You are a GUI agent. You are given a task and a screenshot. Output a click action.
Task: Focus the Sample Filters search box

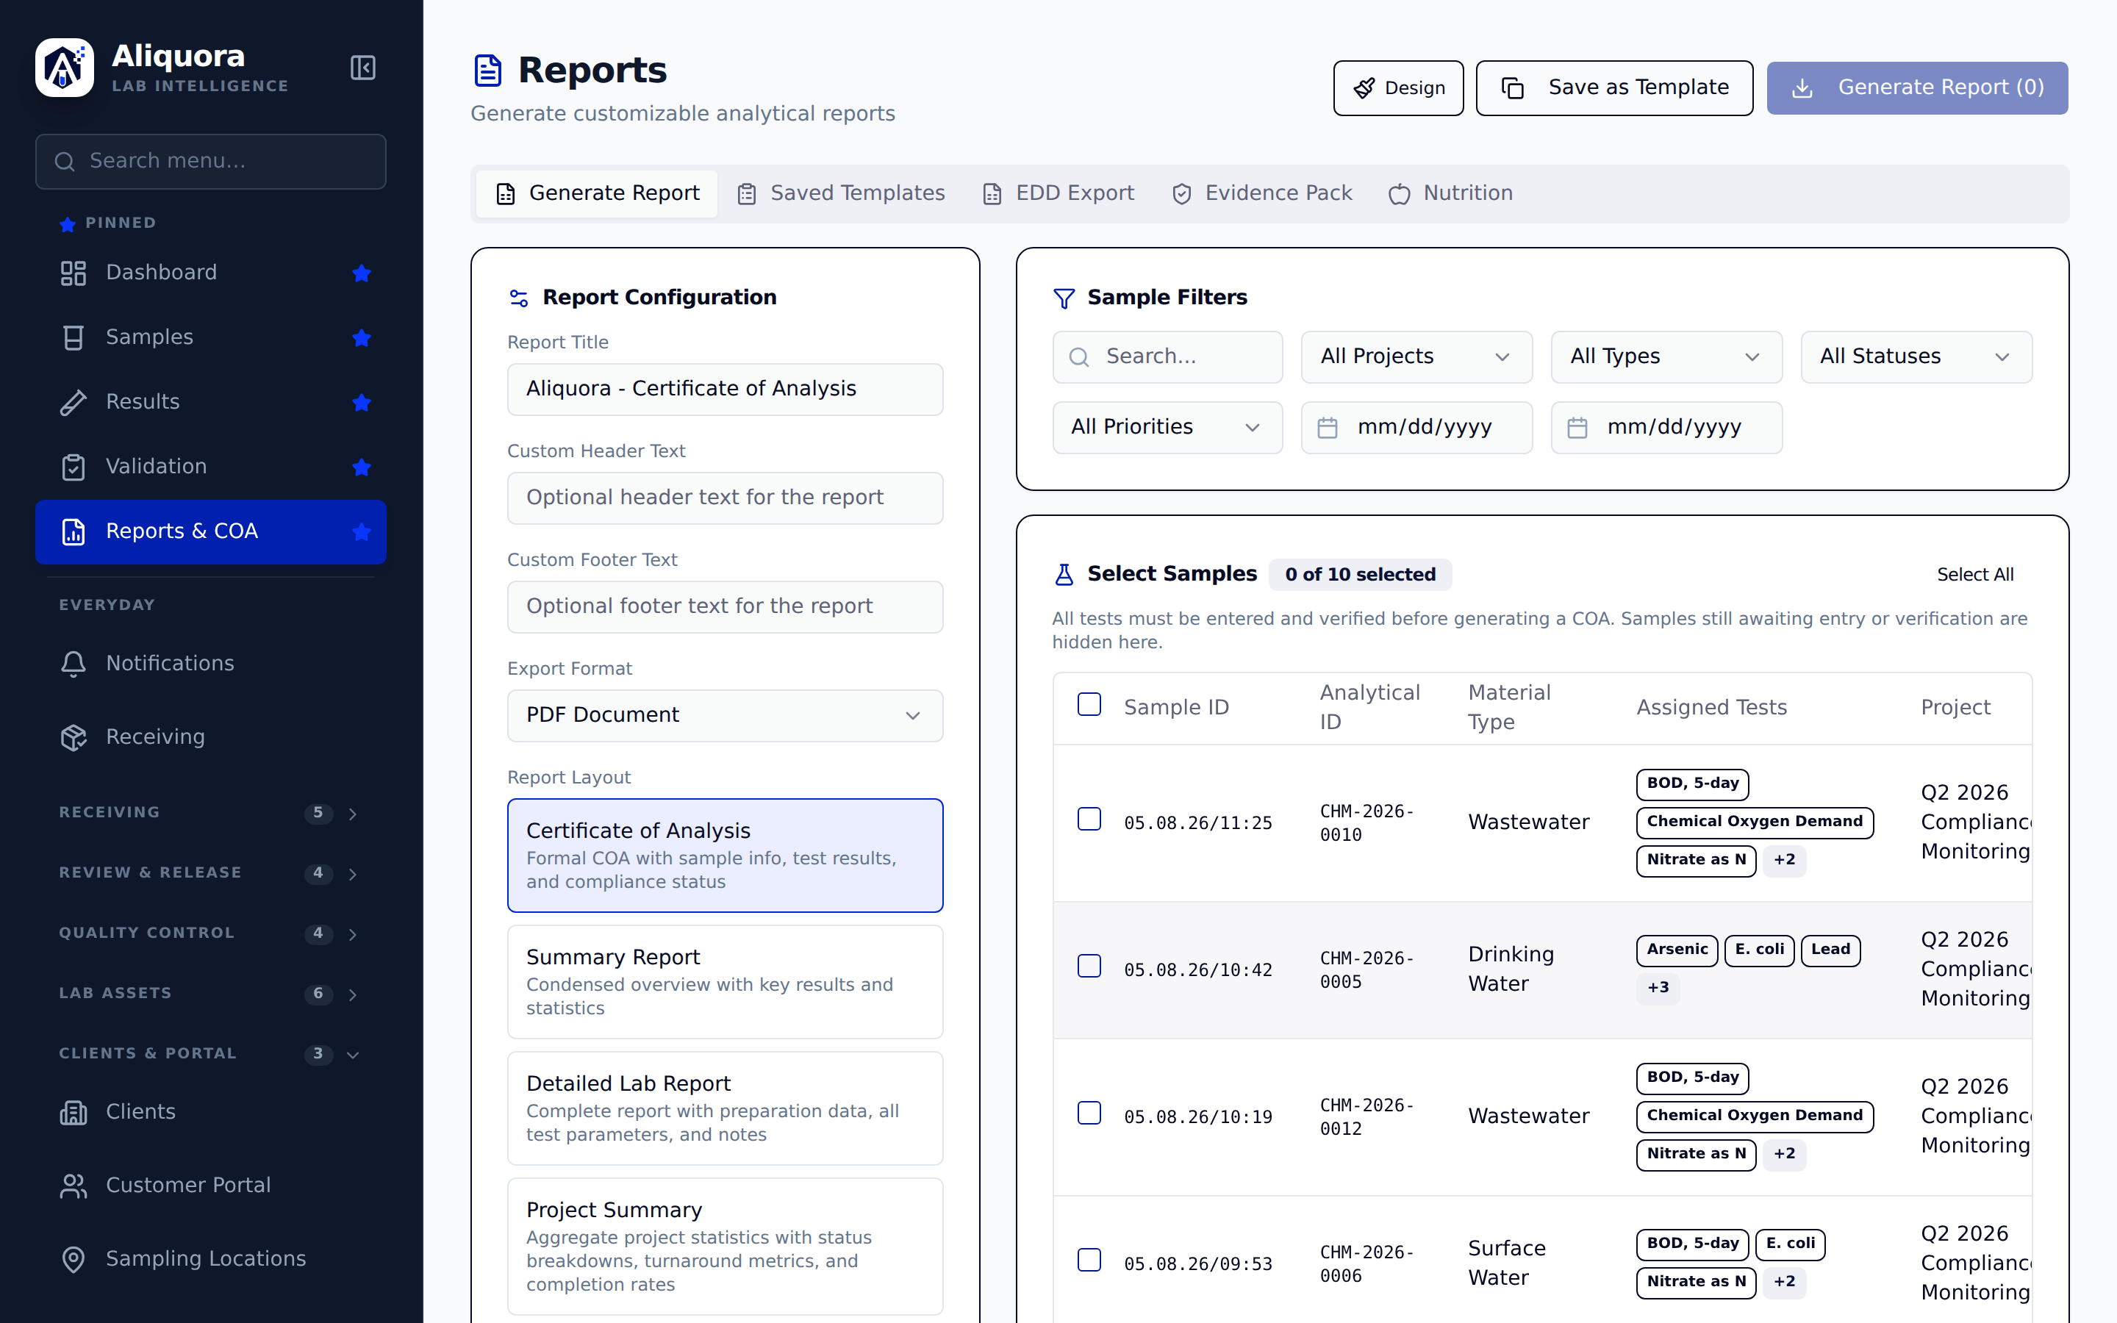point(1167,357)
